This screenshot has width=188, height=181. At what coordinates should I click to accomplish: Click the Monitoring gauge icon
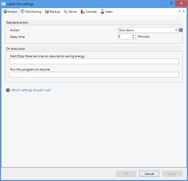23,11
